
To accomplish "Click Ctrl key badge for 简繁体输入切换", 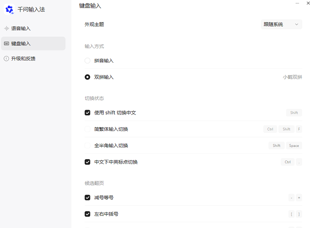I will 270,129.
